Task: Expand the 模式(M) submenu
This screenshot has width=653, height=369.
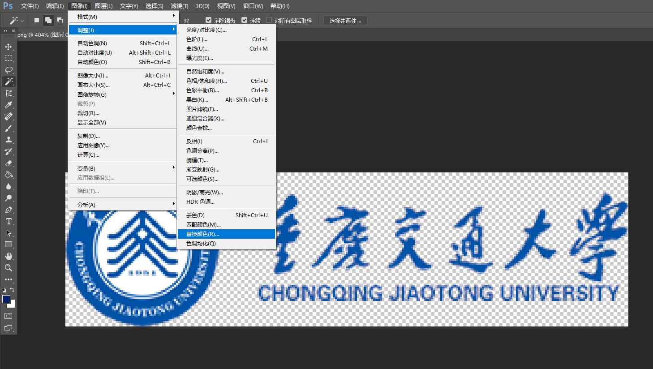Action: (x=123, y=17)
